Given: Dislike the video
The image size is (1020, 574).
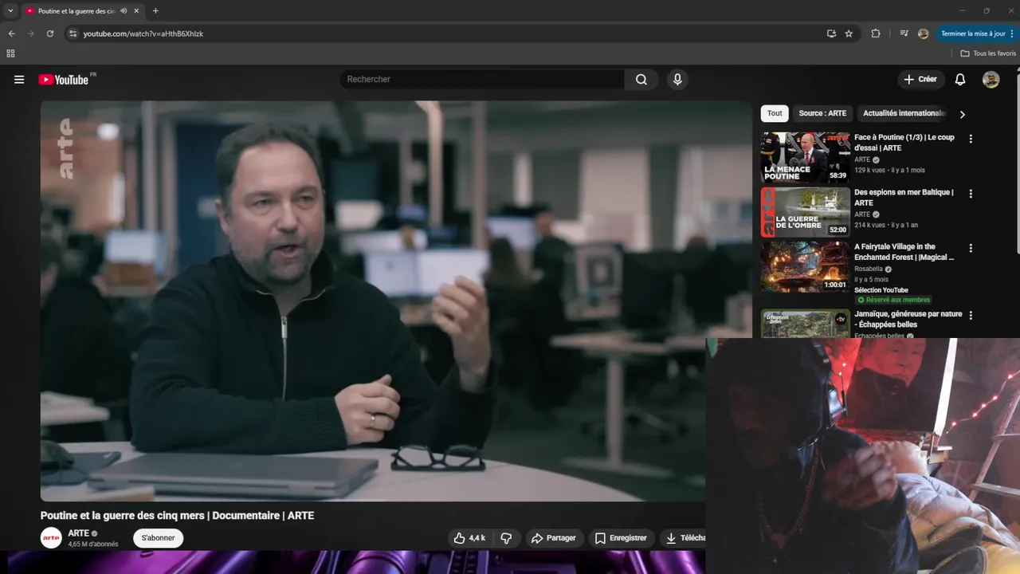Looking at the screenshot, I should (506, 538).
